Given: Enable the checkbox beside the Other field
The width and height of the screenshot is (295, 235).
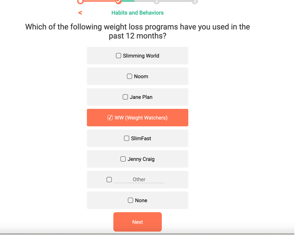Looking at the screenshot, I should [109, 180].
